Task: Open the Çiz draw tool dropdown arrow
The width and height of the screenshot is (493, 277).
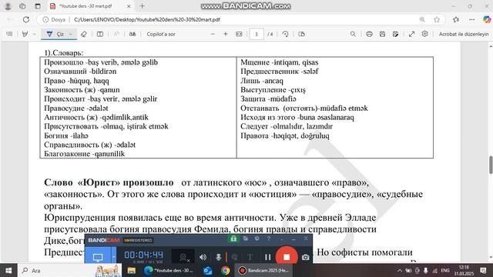Action: point(71,34)
